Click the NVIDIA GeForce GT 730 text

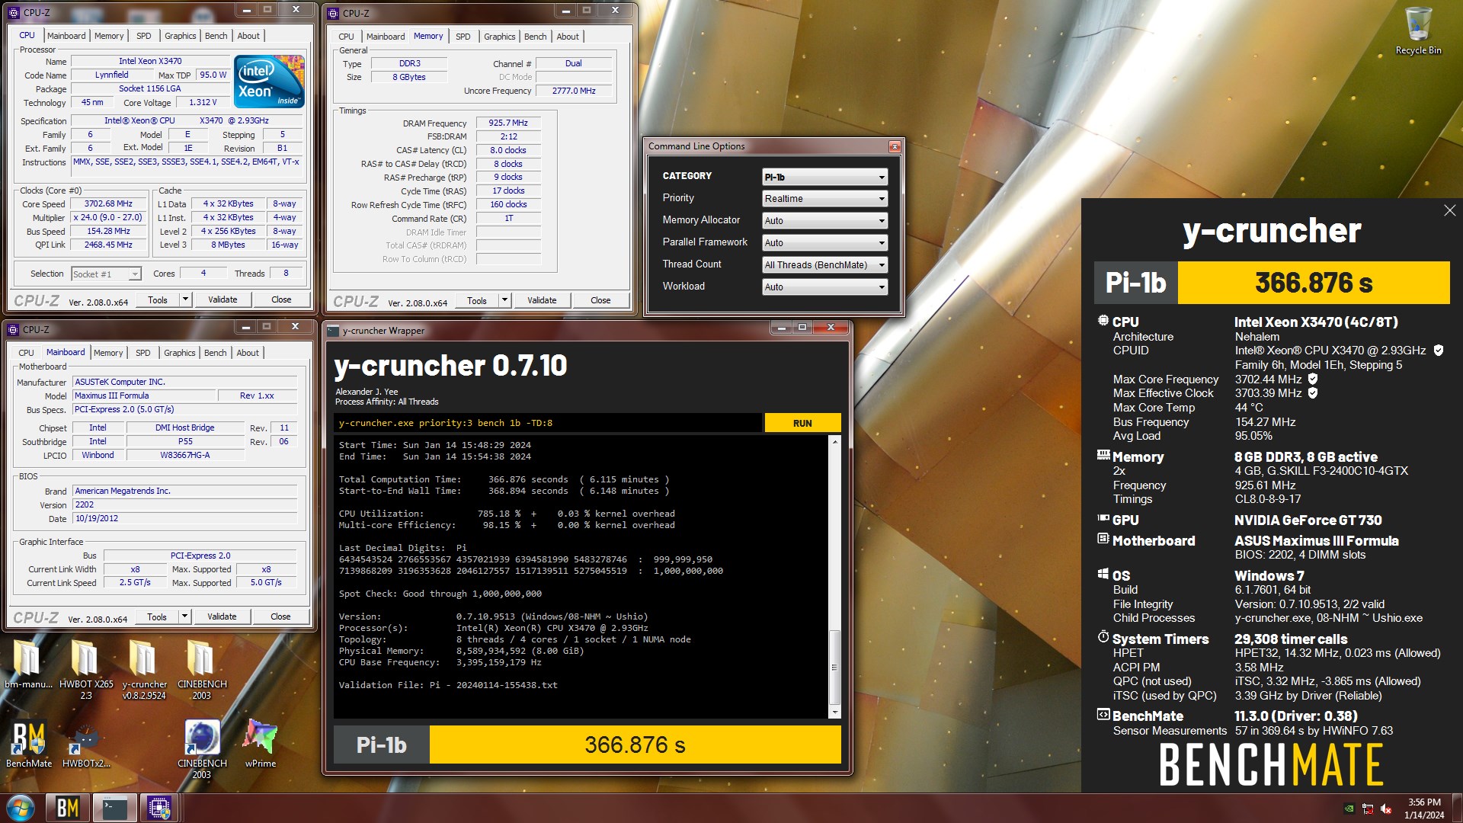(1308, 520)
